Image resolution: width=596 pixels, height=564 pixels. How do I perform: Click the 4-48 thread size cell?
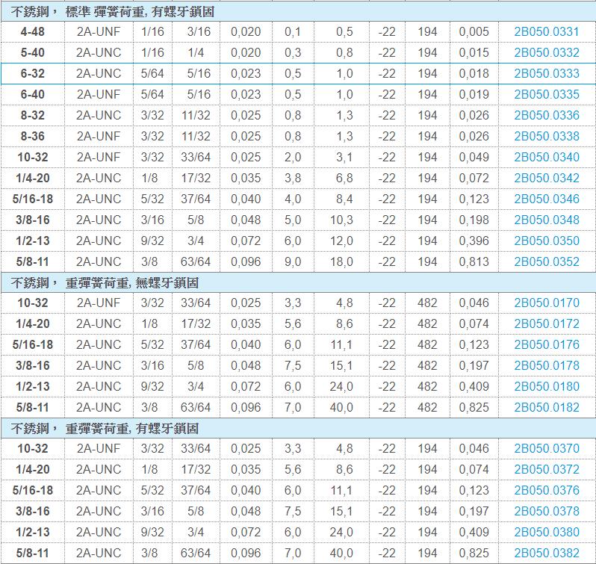tap(33, 31)
